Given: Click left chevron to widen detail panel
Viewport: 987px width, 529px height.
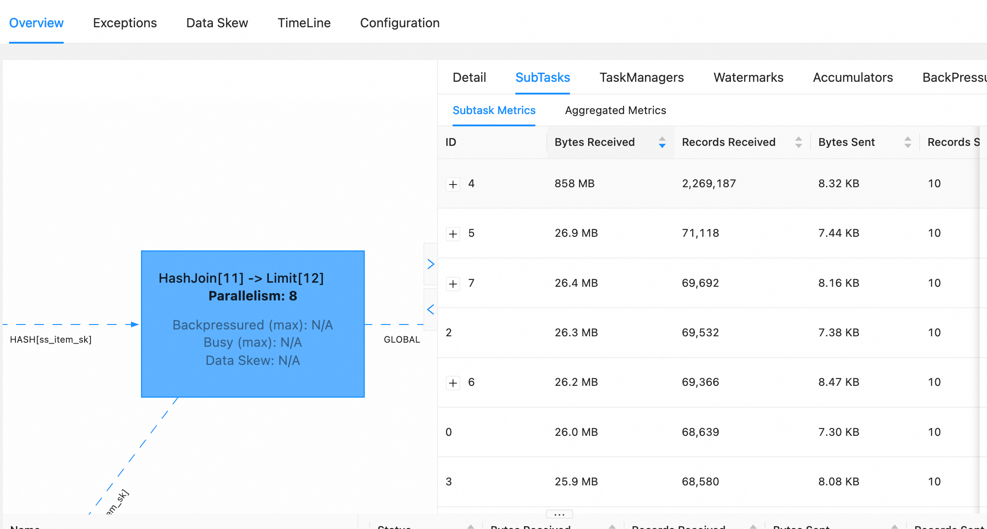Looking at the screenshot, I should coord(430,309).
